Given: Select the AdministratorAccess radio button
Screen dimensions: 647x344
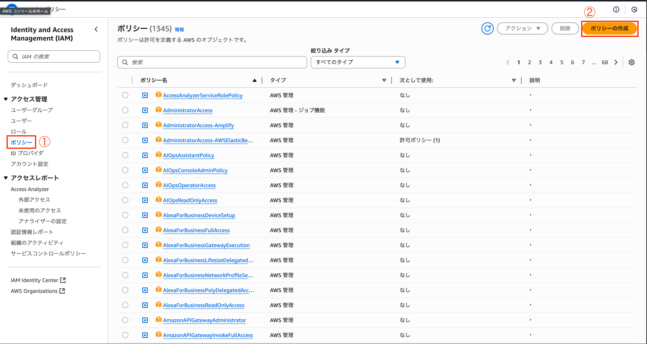Looking at the screenshot, I should click(x=125, y=110).
